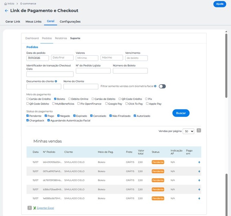Click page 1 indicator near Vendas por página
The width and height of the screenshot is (231, 216).
coord(199,130)
